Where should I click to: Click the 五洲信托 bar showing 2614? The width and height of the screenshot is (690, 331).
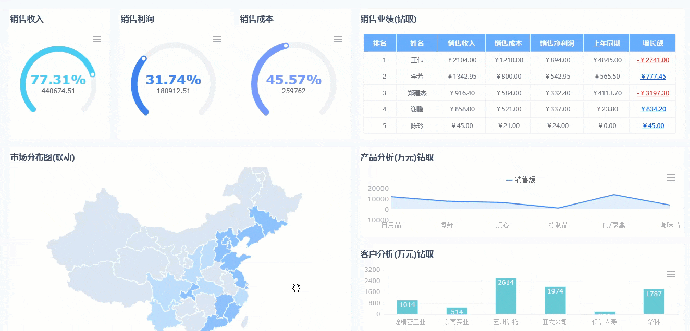[506, 296]
